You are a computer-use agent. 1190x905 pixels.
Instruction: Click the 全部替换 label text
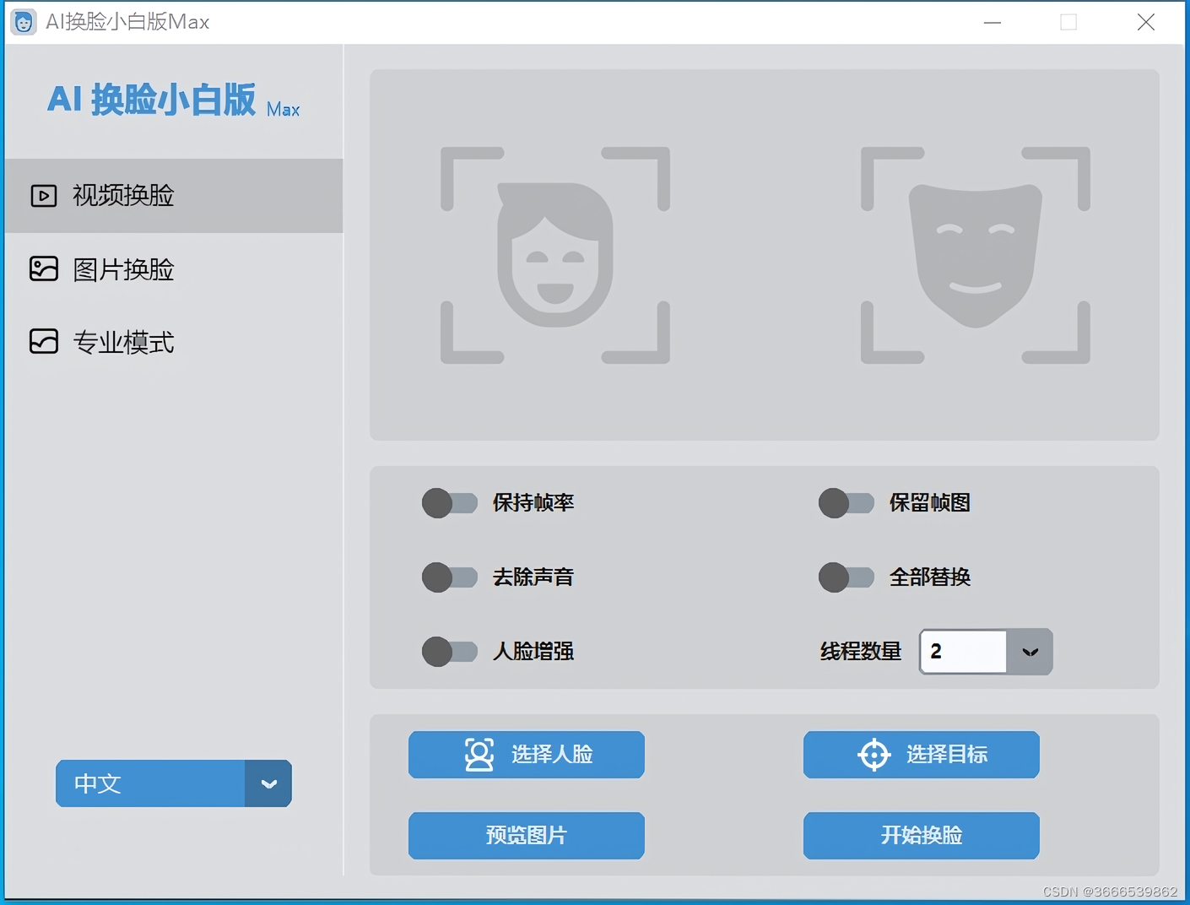930,577
